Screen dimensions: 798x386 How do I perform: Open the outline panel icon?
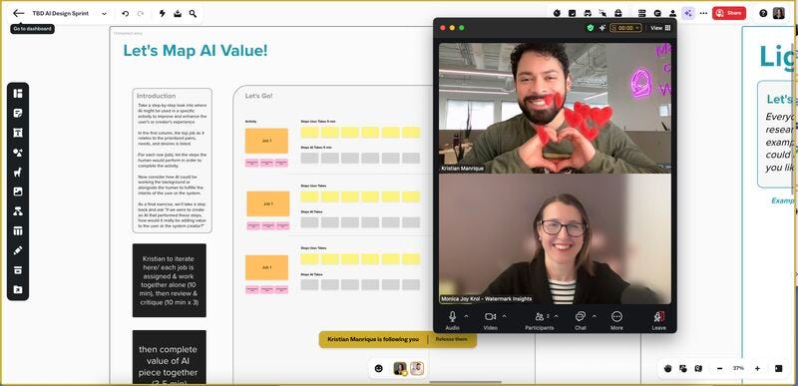[x=641, y=14]
